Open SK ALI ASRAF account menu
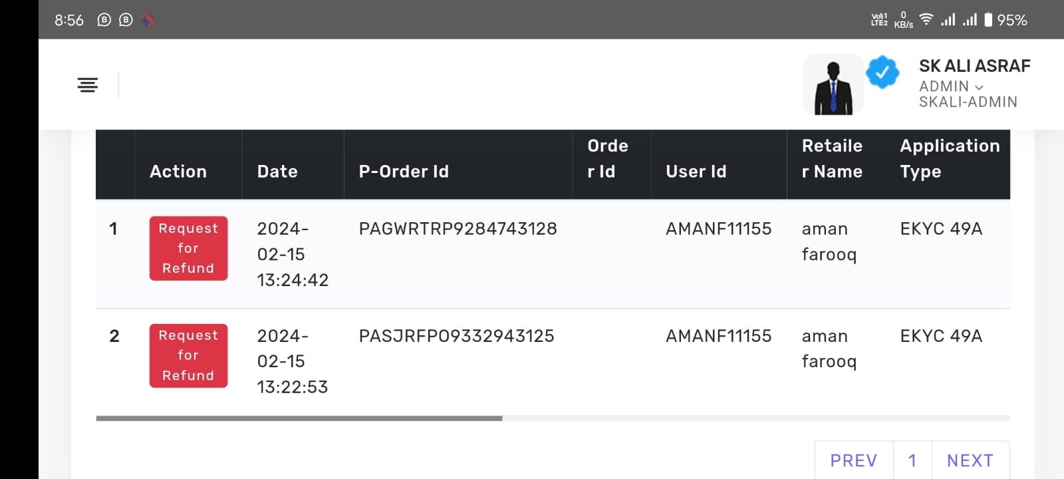The width and height of the screenshot is (1064, 479). pos(974,66)
